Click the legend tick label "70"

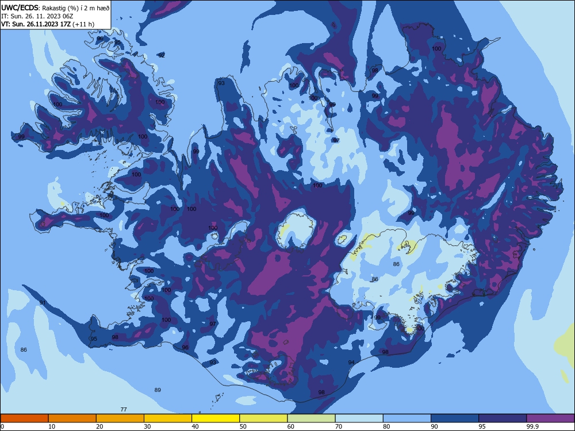pos(339,426)
